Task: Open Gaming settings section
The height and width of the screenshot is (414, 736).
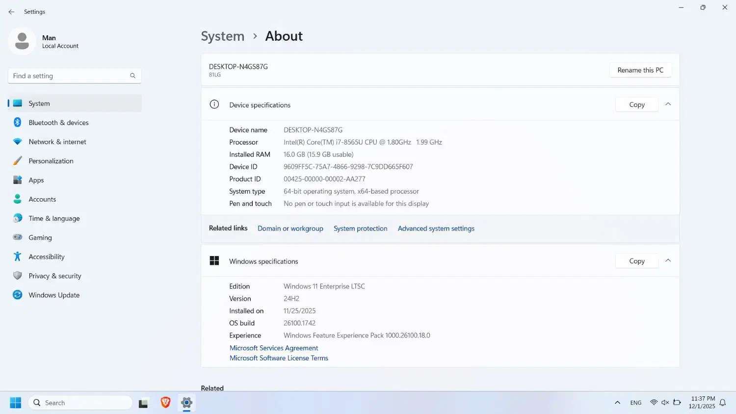Action: point(40,237)
